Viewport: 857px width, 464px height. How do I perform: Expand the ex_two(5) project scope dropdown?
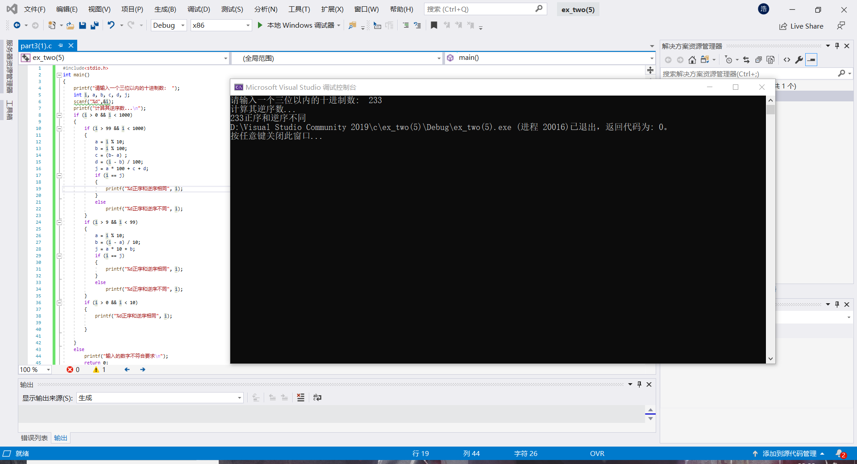pos(225,58)
